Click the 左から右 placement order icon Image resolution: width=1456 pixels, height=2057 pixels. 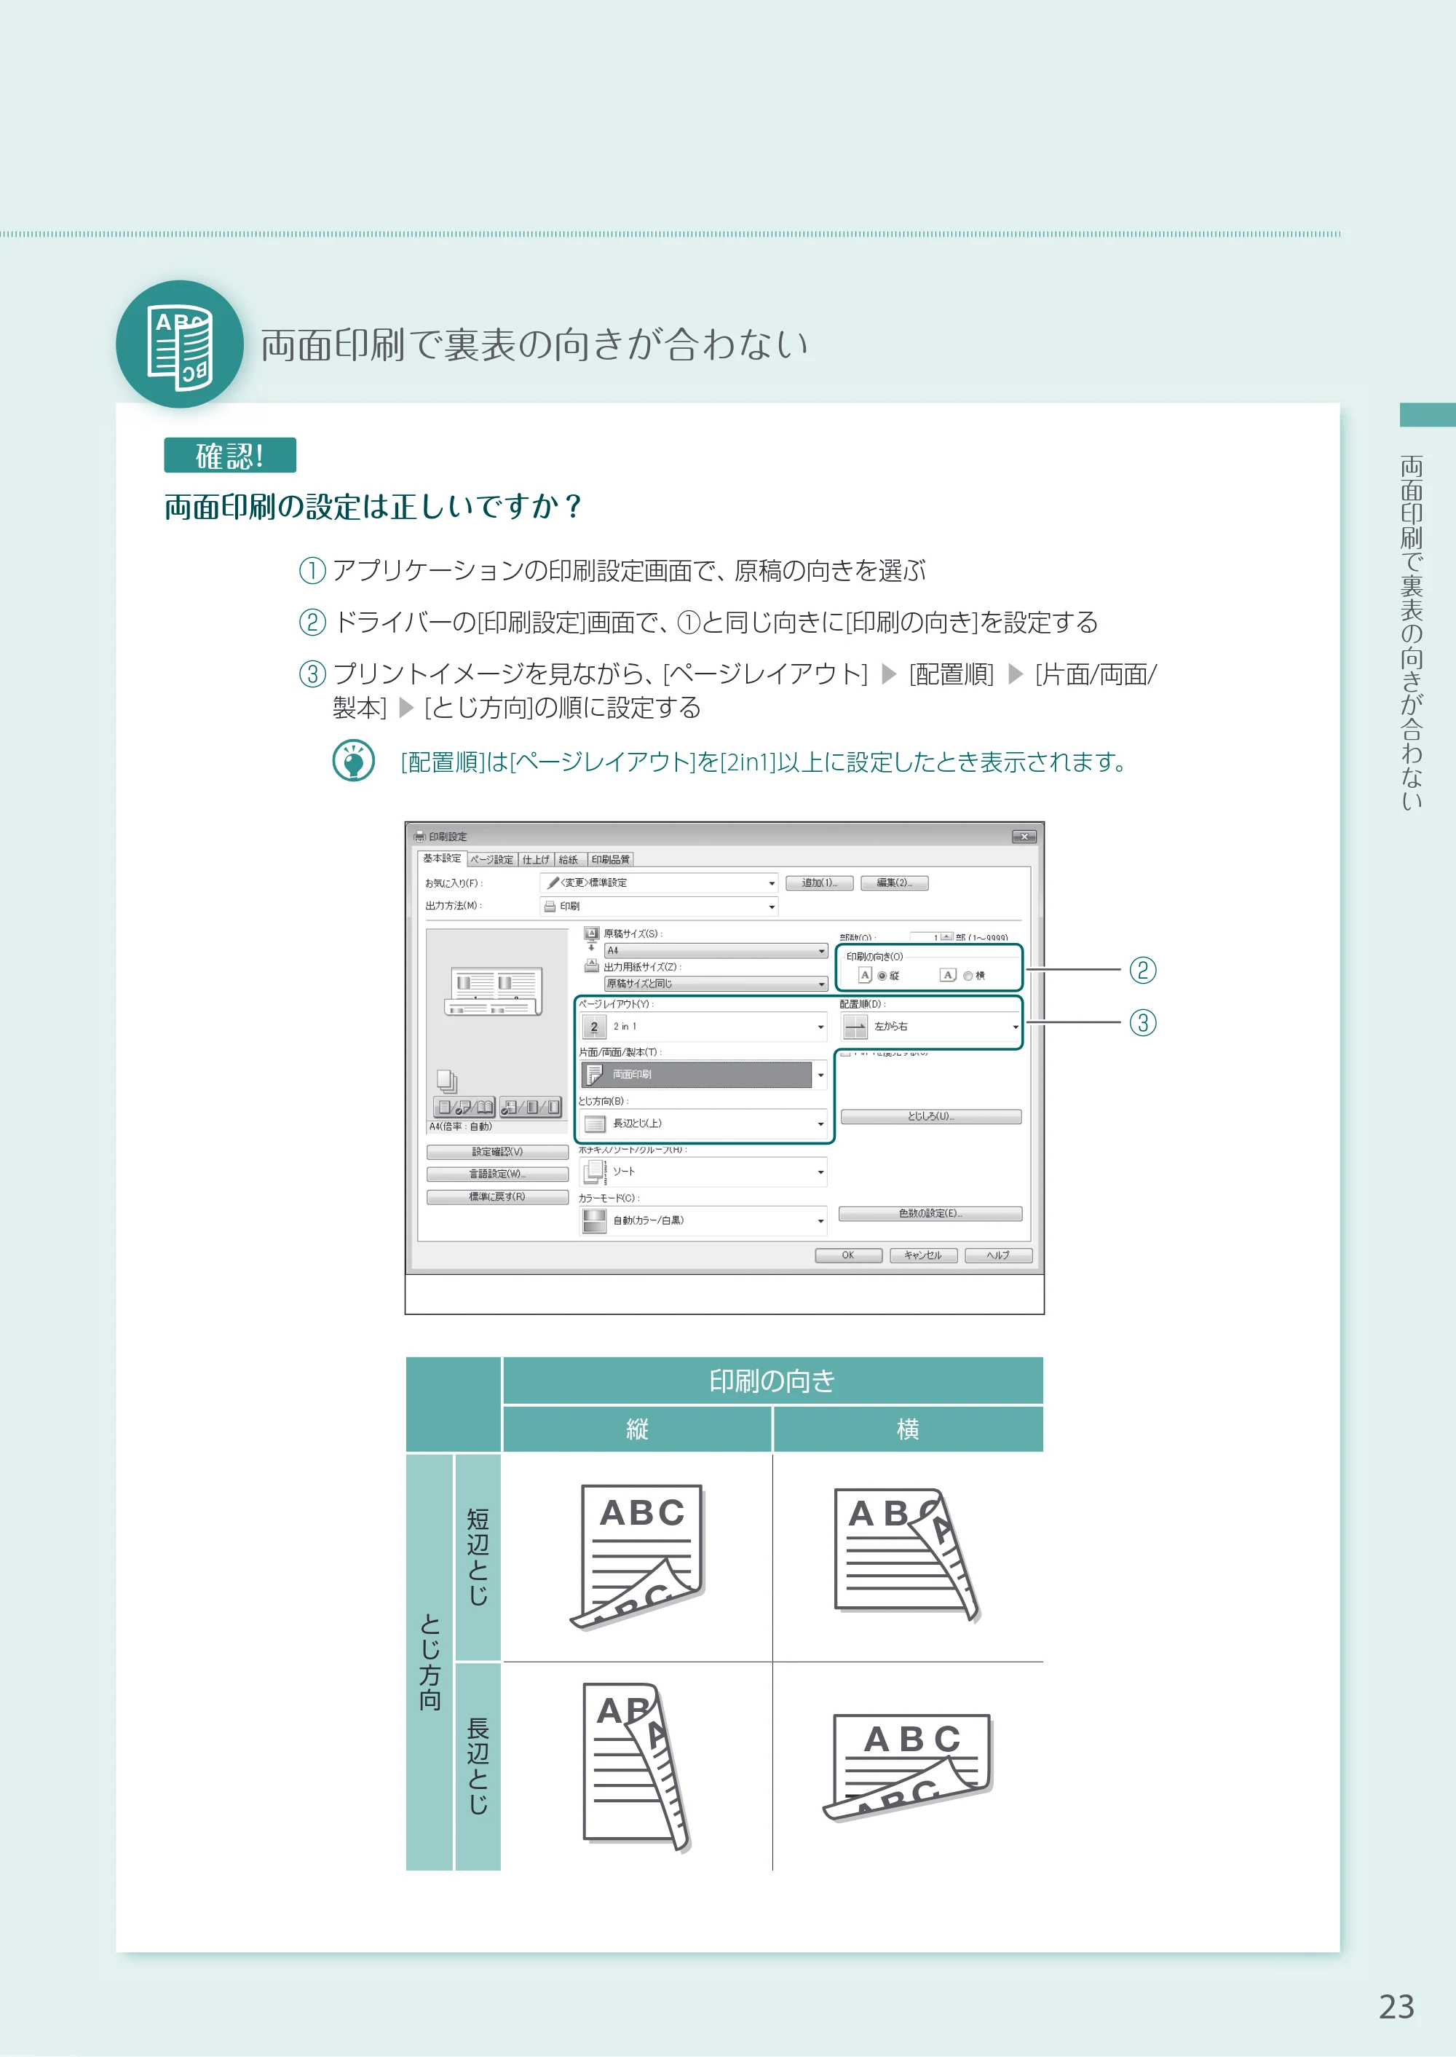coord(855,1027)
